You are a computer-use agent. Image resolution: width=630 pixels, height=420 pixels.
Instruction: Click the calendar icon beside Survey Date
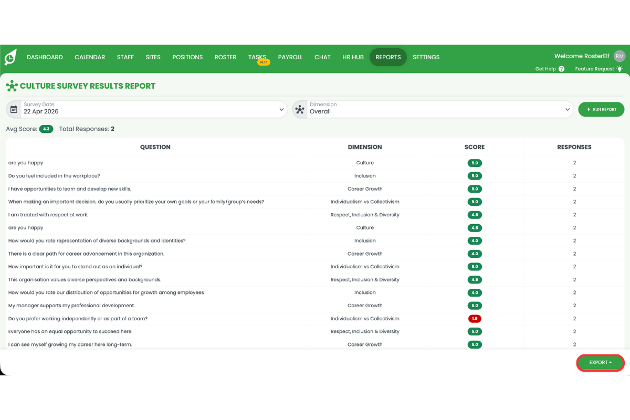point(13,109)
